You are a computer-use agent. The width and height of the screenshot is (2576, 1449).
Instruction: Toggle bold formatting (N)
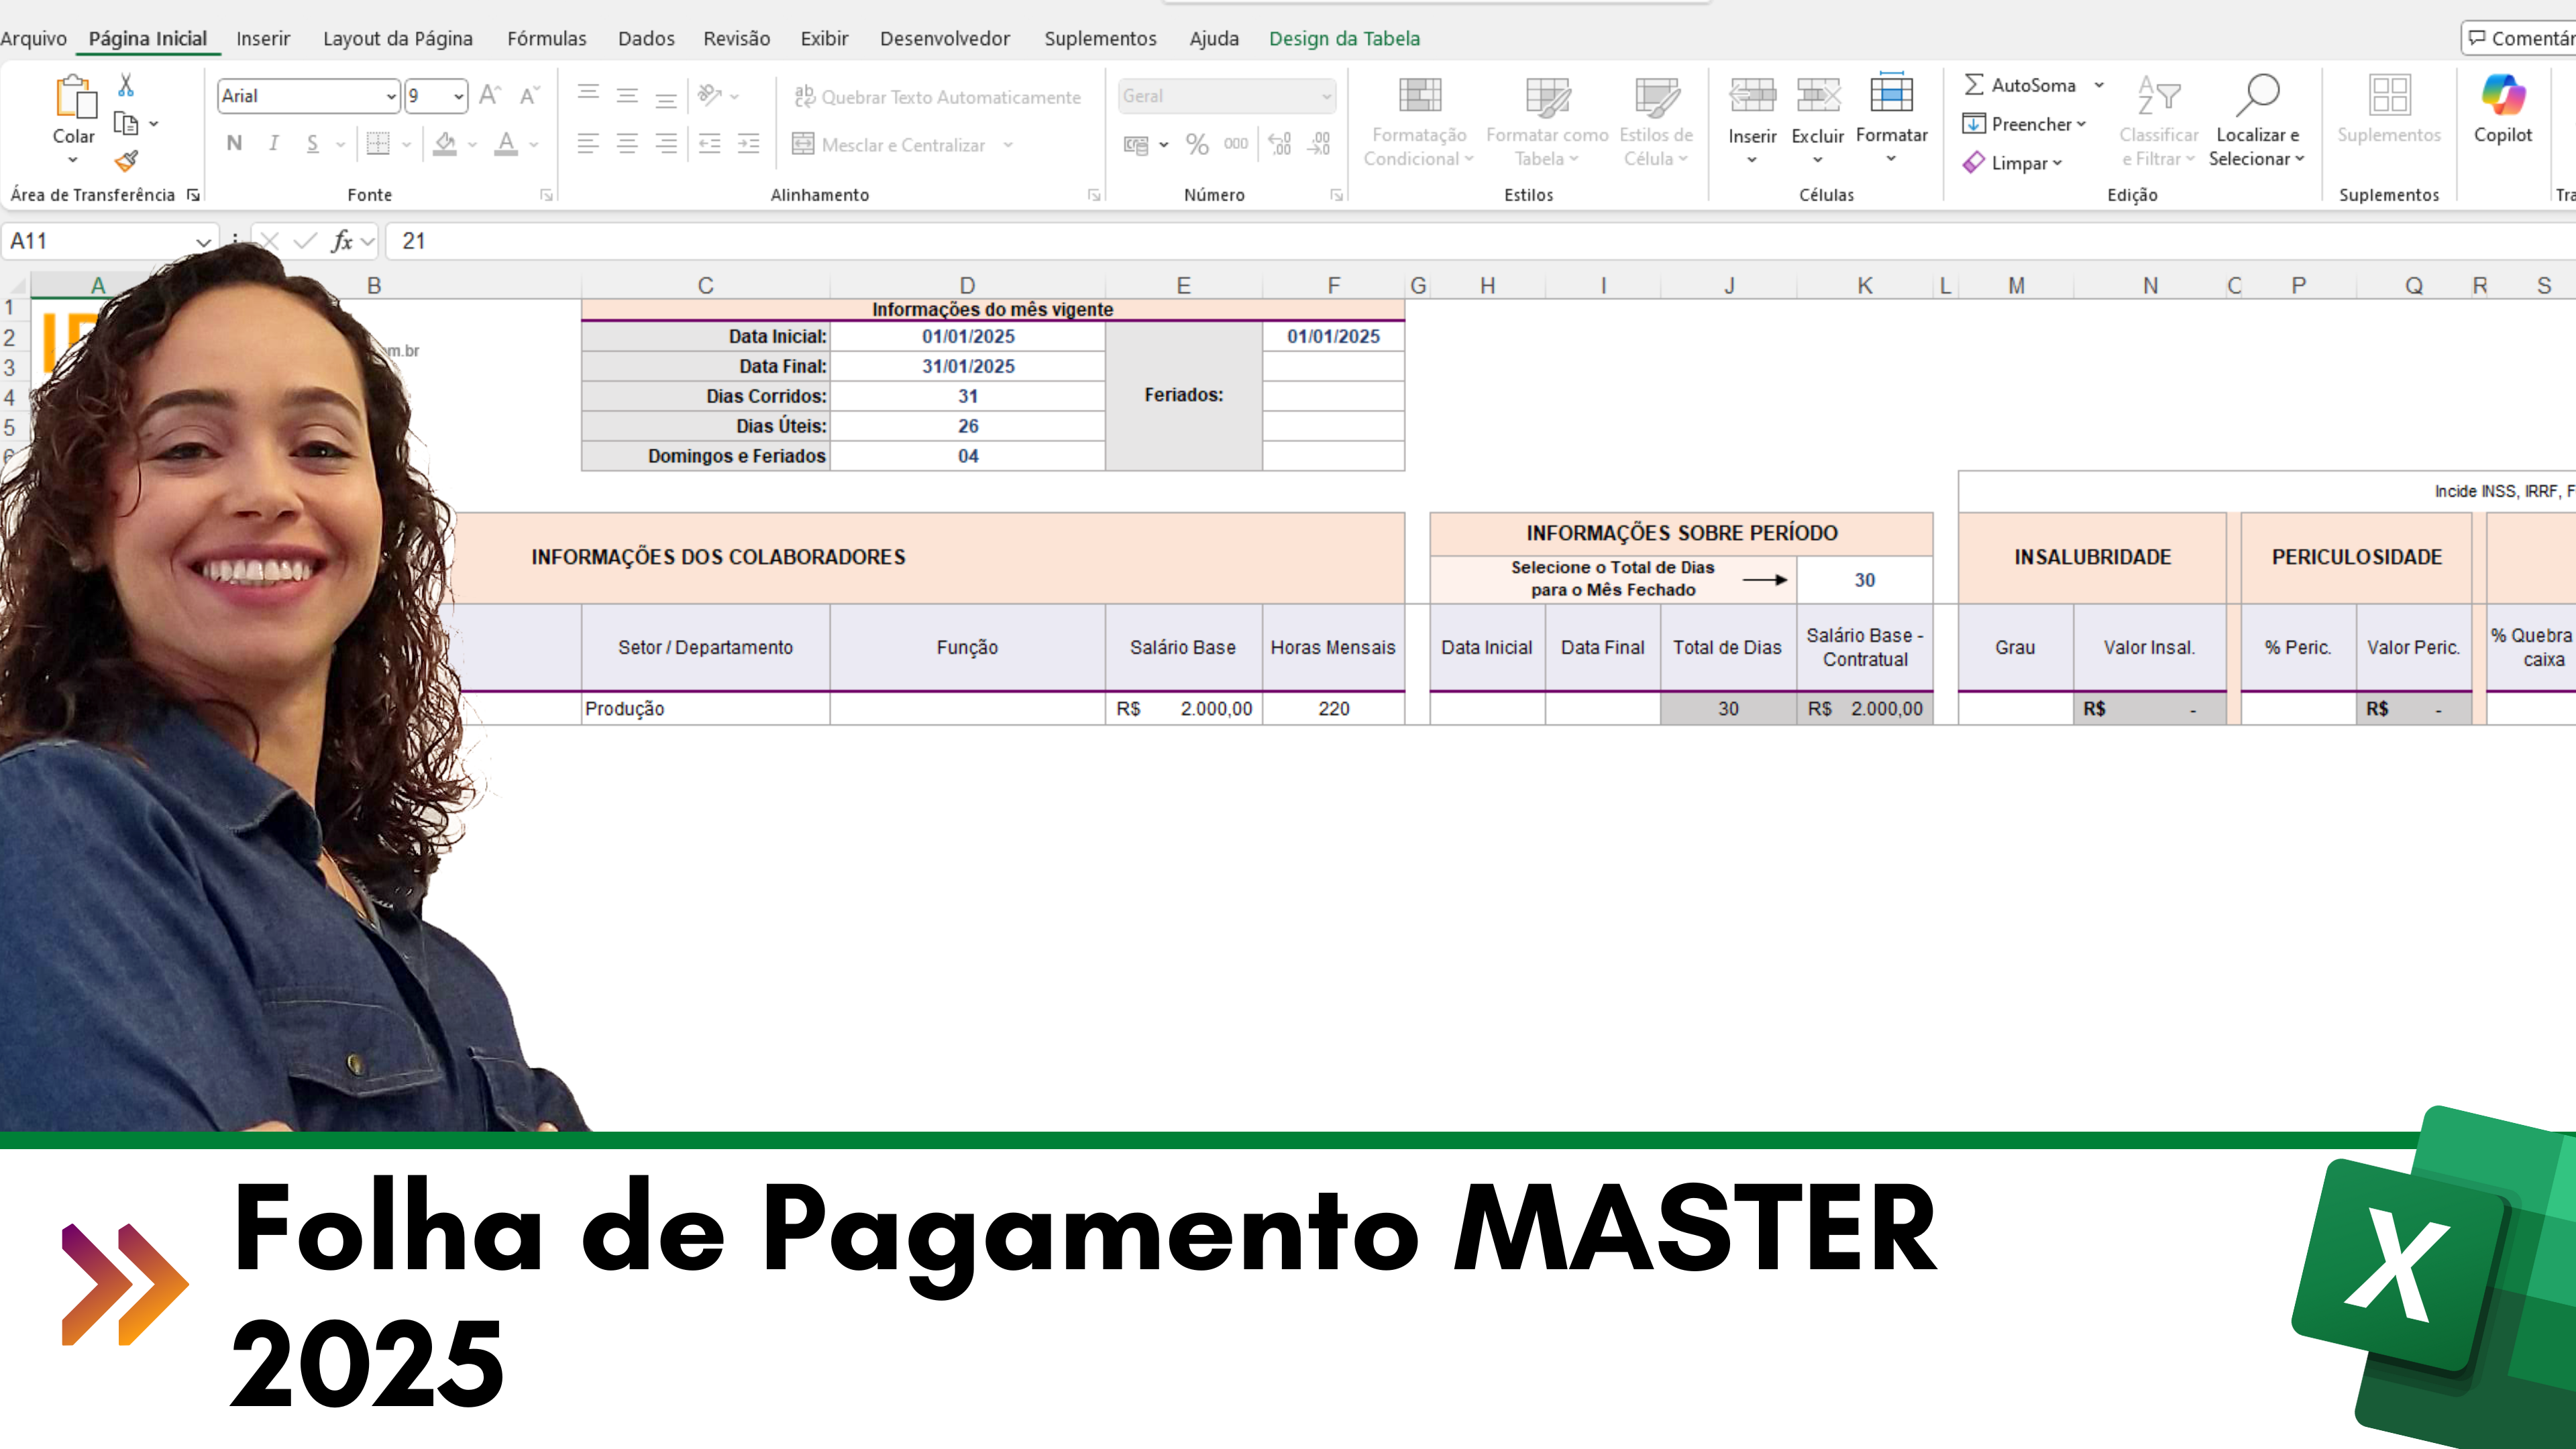click(234, 144)
